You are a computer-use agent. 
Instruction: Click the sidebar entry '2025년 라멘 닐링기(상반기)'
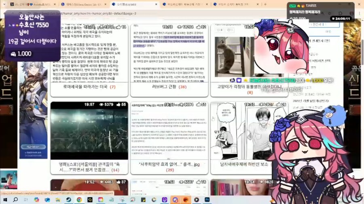point(311,101)
